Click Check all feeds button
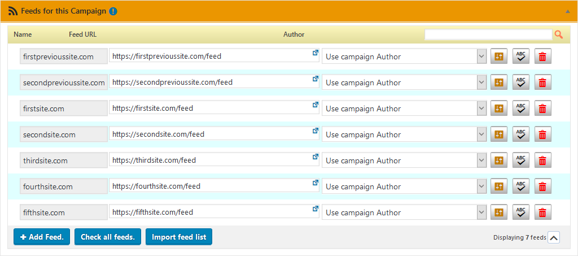Screen dimensions: 578x256 pyautogui.click(x=108, y=237)
